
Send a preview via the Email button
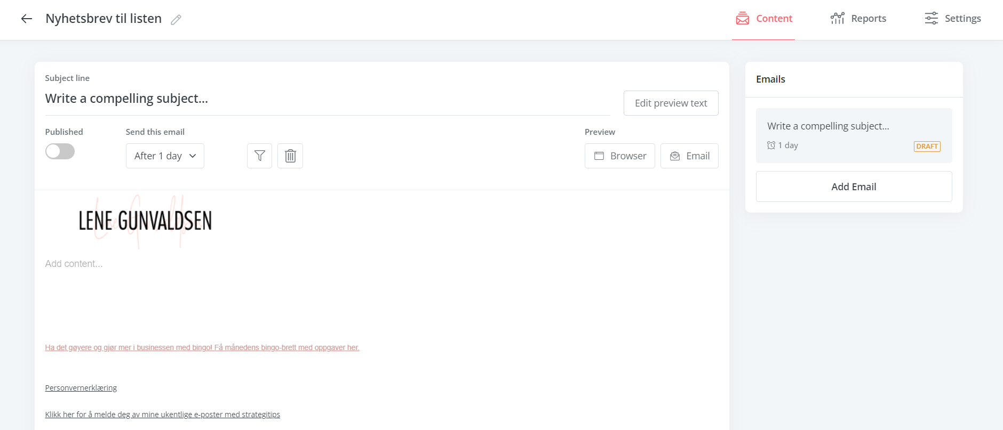(x=689, y=156)
